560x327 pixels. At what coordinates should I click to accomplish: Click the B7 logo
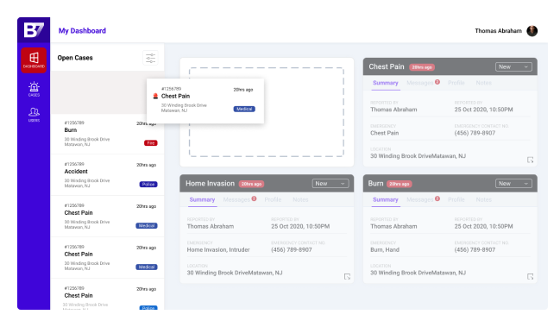(34, 30)
